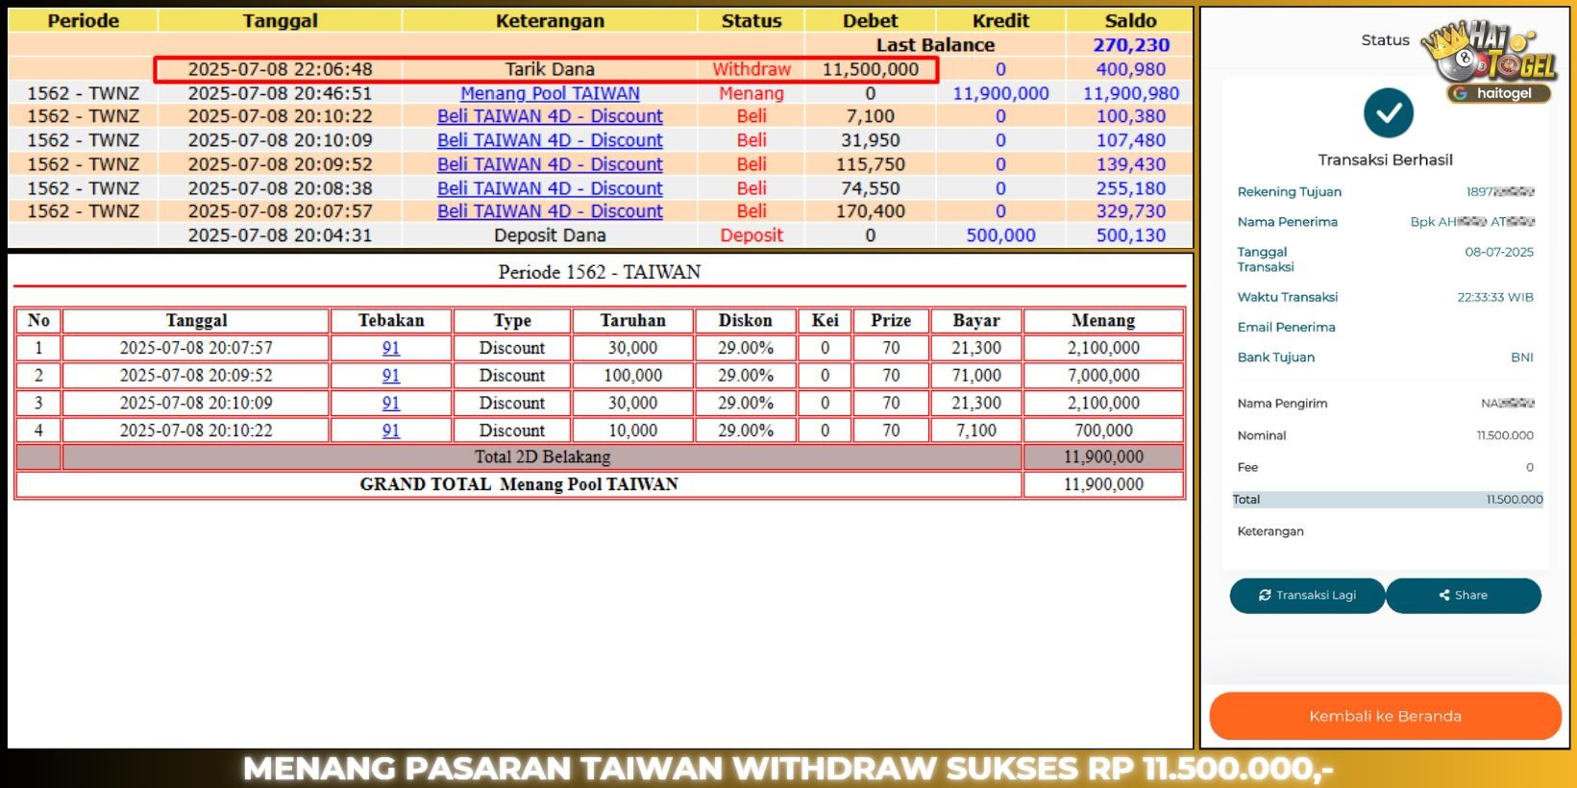Click tebakan 91 link in row 3
The height and width of the screenshot is (788, 1577).
click(x=391, y=404)
